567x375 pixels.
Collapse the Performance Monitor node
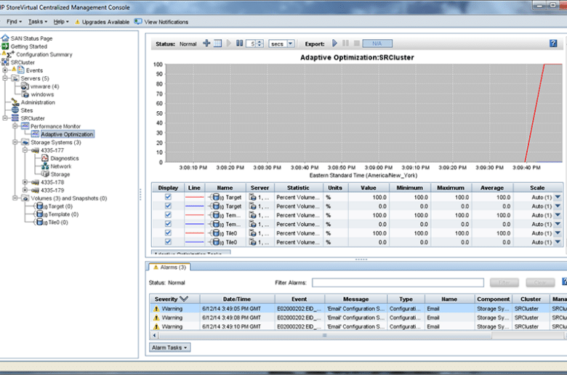coord(15,126)
